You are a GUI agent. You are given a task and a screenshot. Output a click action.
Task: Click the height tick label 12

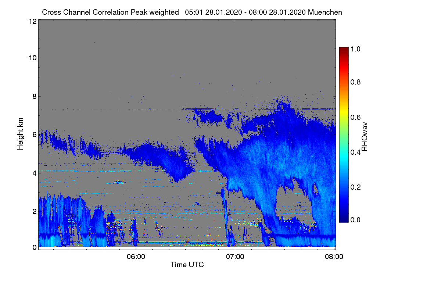(32, 21)
